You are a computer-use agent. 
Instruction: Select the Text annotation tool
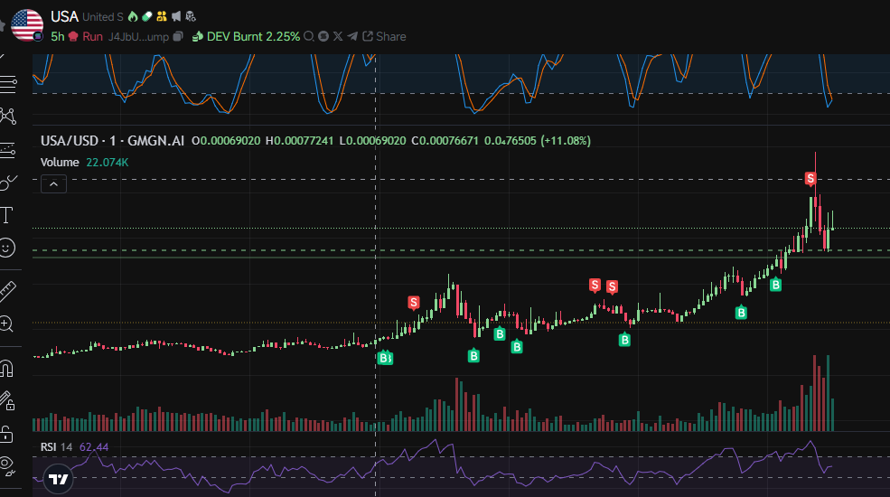pos(7,215)
